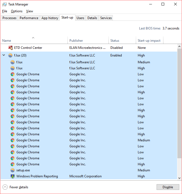This screenshot has width=182, height=194.
Task: Select the ETD Control Center row
Action: [89, 48]
